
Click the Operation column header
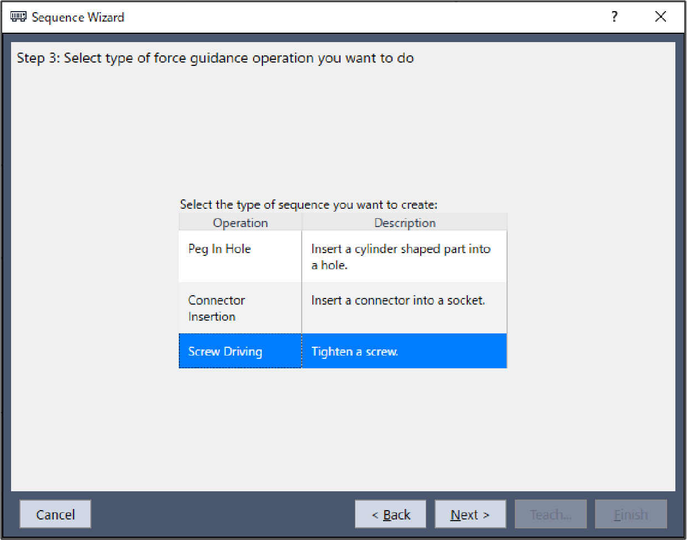(240, 223)
